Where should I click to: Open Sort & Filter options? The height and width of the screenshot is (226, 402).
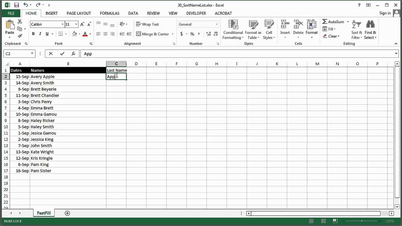[357, 30]
